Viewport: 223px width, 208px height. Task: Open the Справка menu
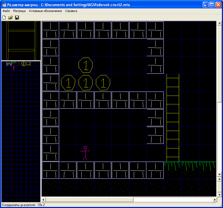[71, 11]
